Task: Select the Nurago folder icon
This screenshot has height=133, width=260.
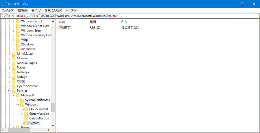Action: click(x=14, y=77)
